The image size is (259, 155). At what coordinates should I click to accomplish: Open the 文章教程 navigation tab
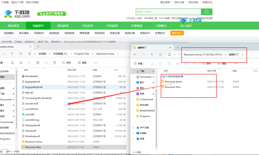pos(137,26)
